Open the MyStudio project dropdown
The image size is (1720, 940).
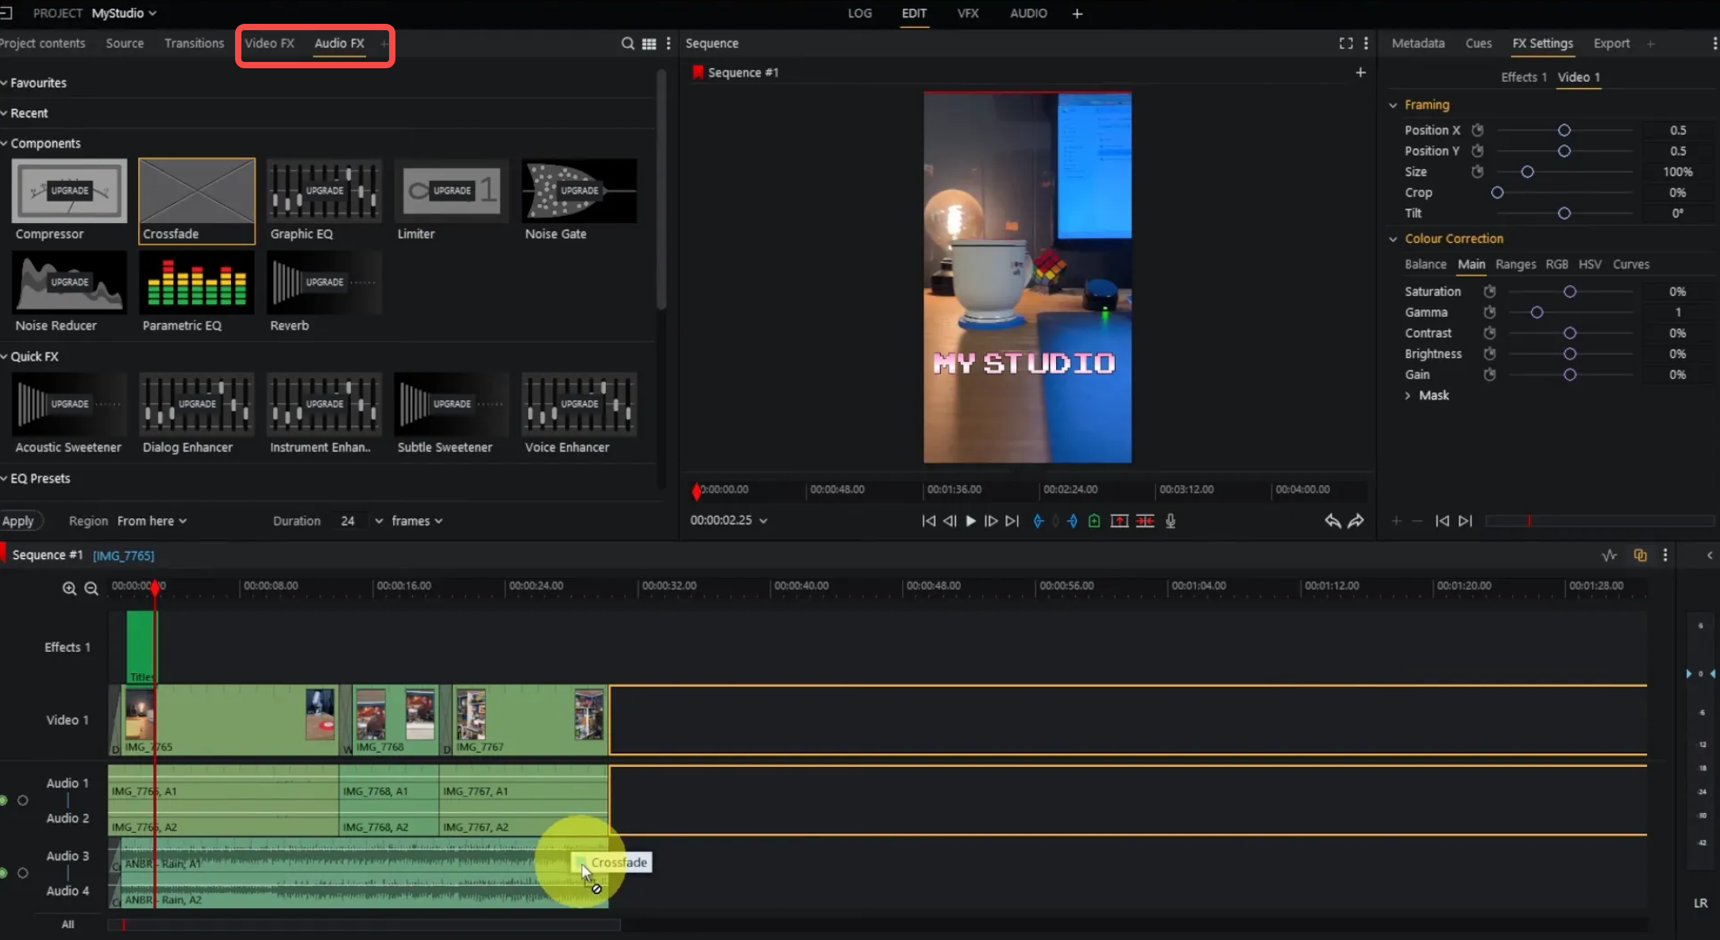123,13
